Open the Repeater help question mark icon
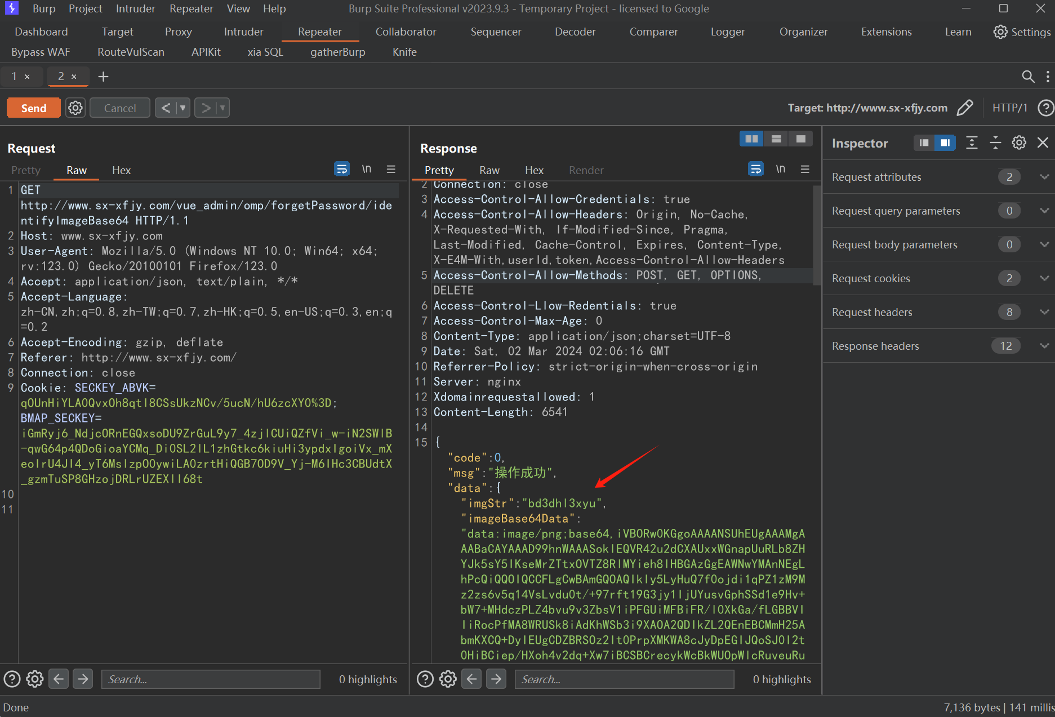Viewport: 1055px width, 717px height. tap(1045, 108)
